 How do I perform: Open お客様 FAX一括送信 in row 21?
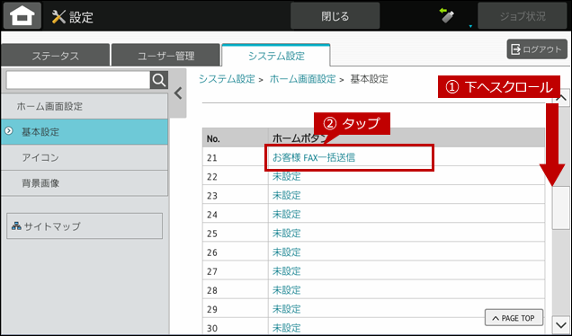tap(314, 157)
